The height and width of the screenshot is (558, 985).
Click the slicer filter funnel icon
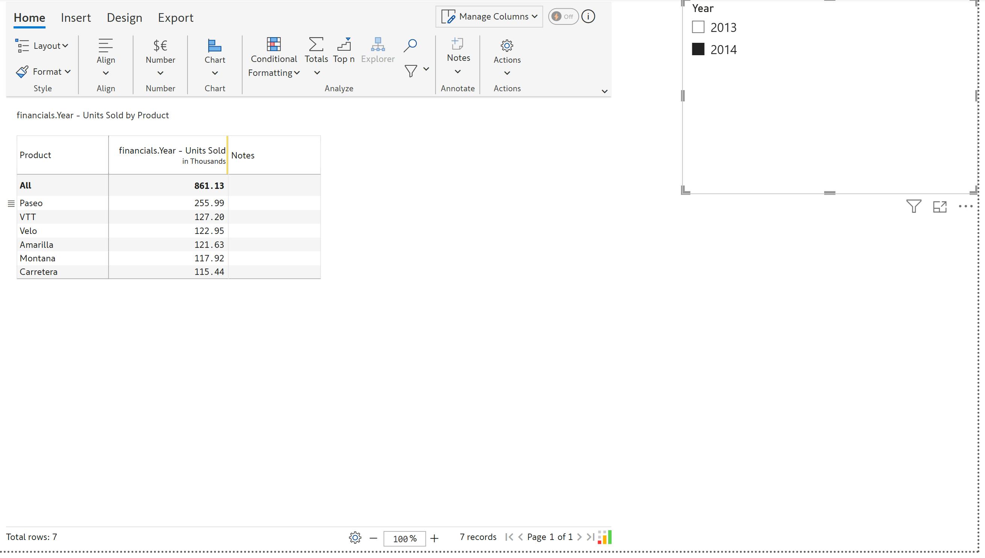click(913, 207)
